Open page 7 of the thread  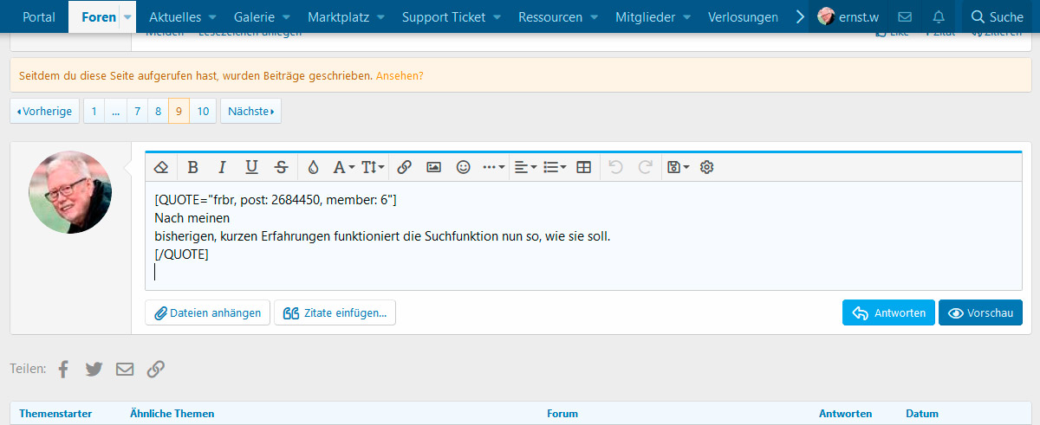point(137,112)
